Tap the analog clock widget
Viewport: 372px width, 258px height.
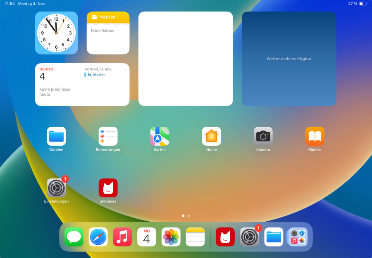tap(56, 33)
